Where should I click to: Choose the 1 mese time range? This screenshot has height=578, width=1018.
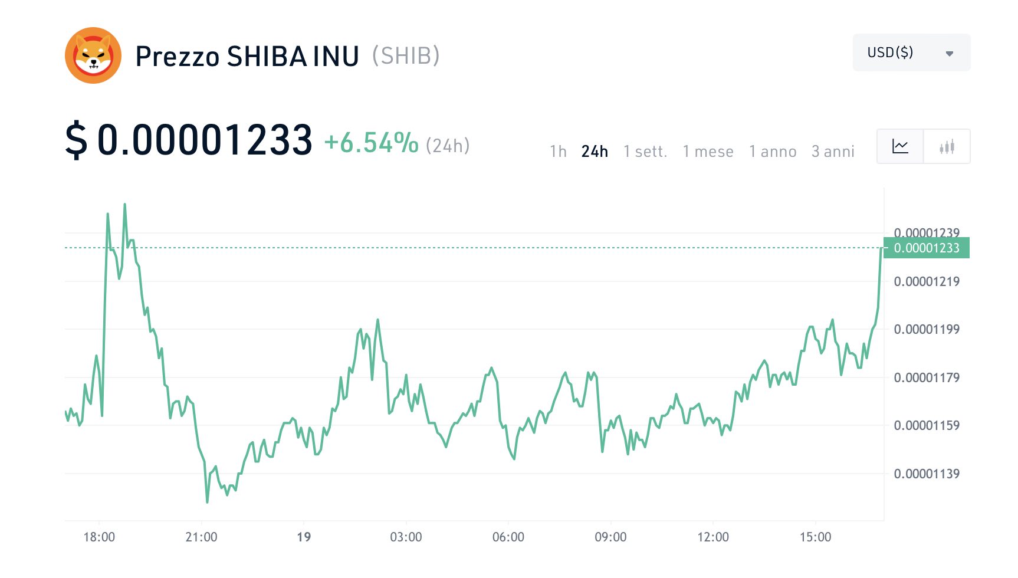(x=708, y=152)
